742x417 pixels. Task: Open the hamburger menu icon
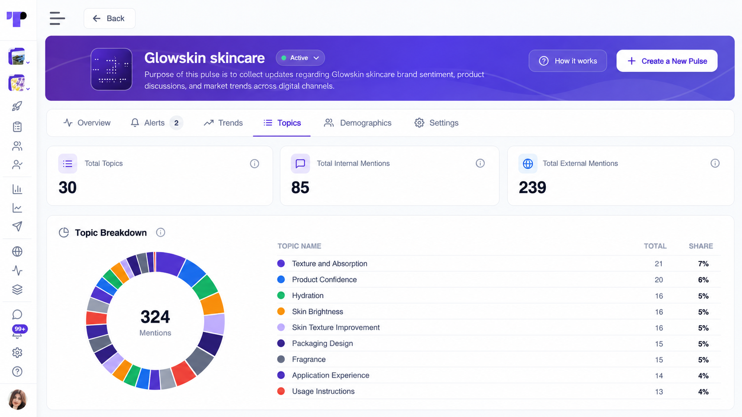[x=57, y=18]
